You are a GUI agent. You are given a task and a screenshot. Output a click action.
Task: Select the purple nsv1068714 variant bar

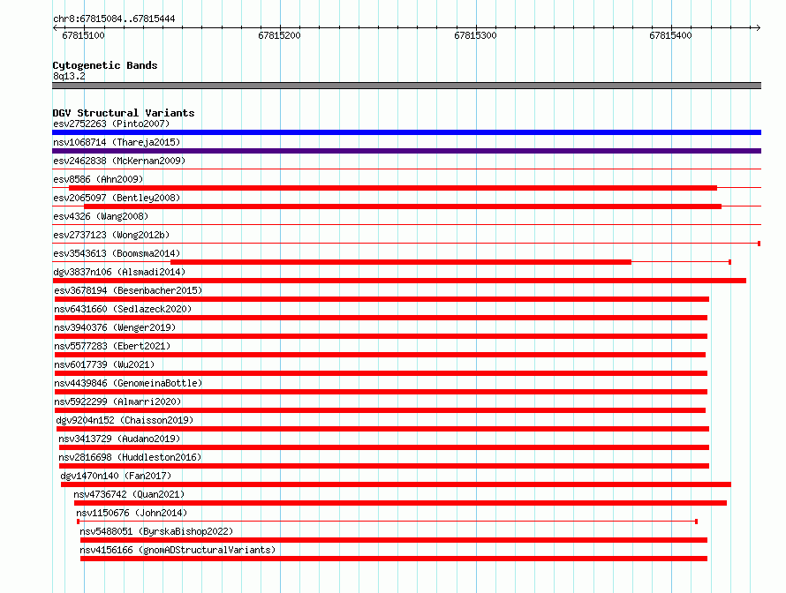406,151
